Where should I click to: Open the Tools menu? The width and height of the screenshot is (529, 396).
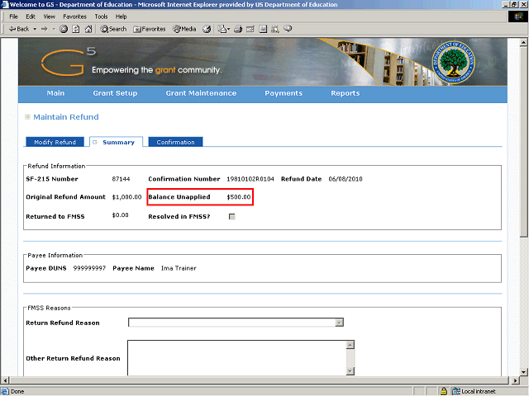coord(101,16)
